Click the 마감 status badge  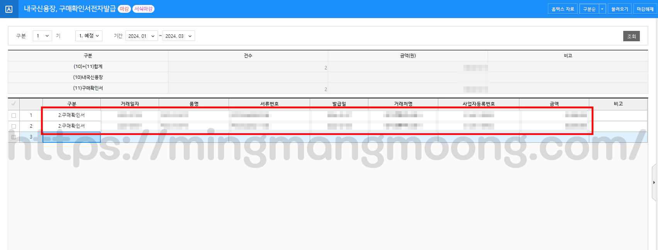124,9
